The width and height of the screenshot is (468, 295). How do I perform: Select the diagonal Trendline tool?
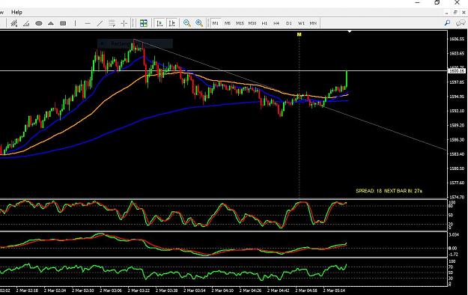click(x=100, y=23)
